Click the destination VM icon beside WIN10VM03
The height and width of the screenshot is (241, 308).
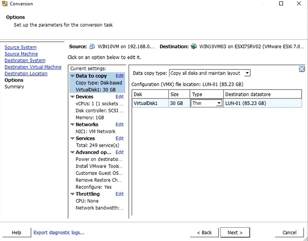[194, 46]
